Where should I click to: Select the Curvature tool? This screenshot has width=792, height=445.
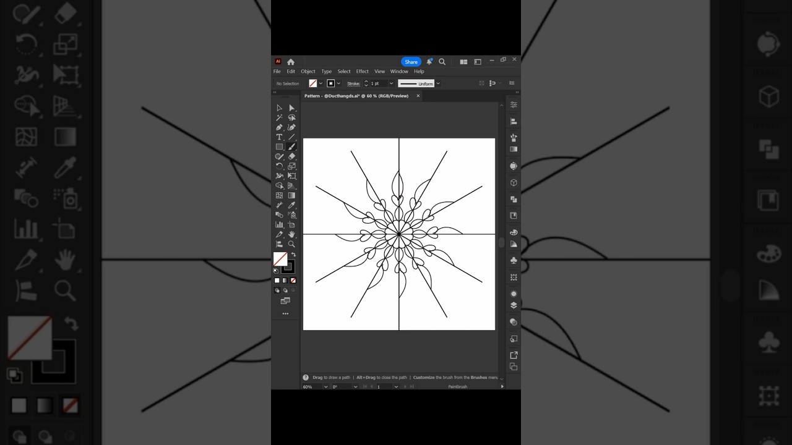point(291,127)
